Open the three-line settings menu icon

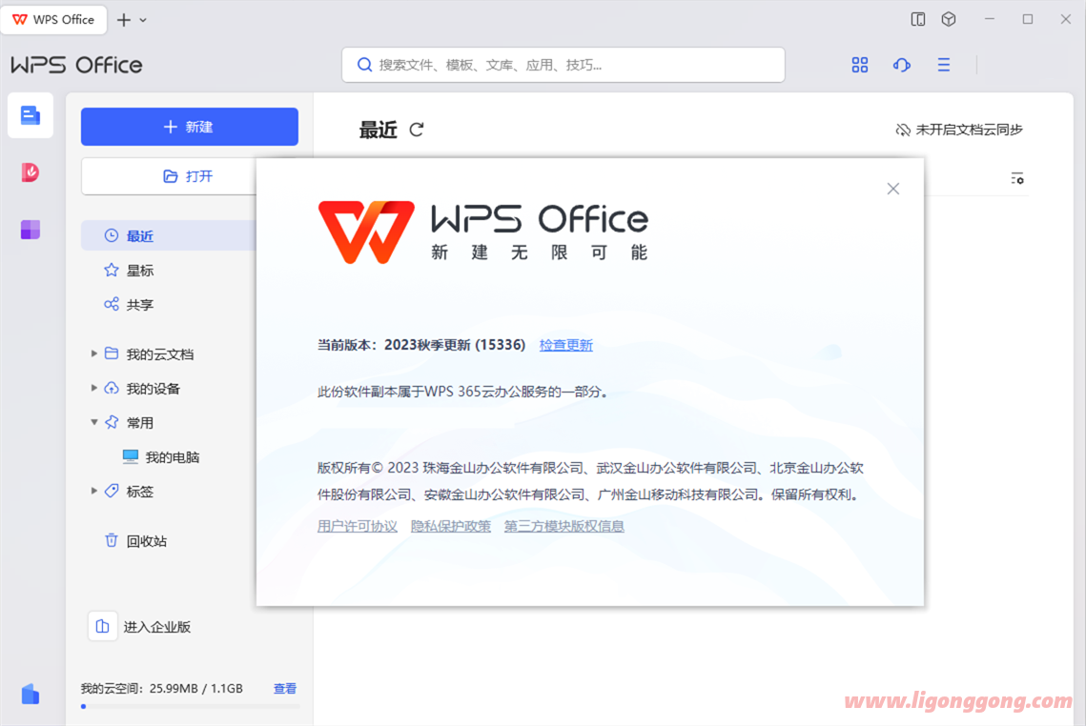click(x=943, y=65)
